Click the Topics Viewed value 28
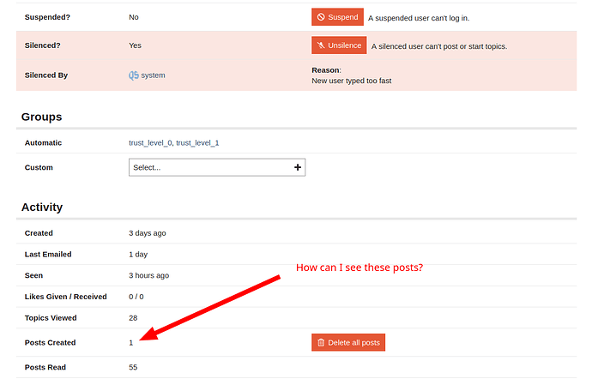 (x=133, y=318)
